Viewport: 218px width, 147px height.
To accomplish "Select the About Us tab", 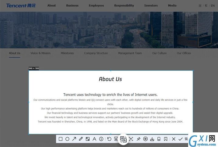I will tap(15, 53).
